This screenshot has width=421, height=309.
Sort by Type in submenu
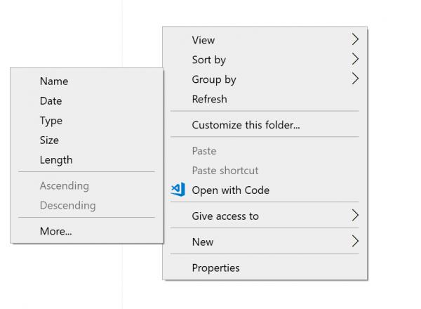coord(51,120)
